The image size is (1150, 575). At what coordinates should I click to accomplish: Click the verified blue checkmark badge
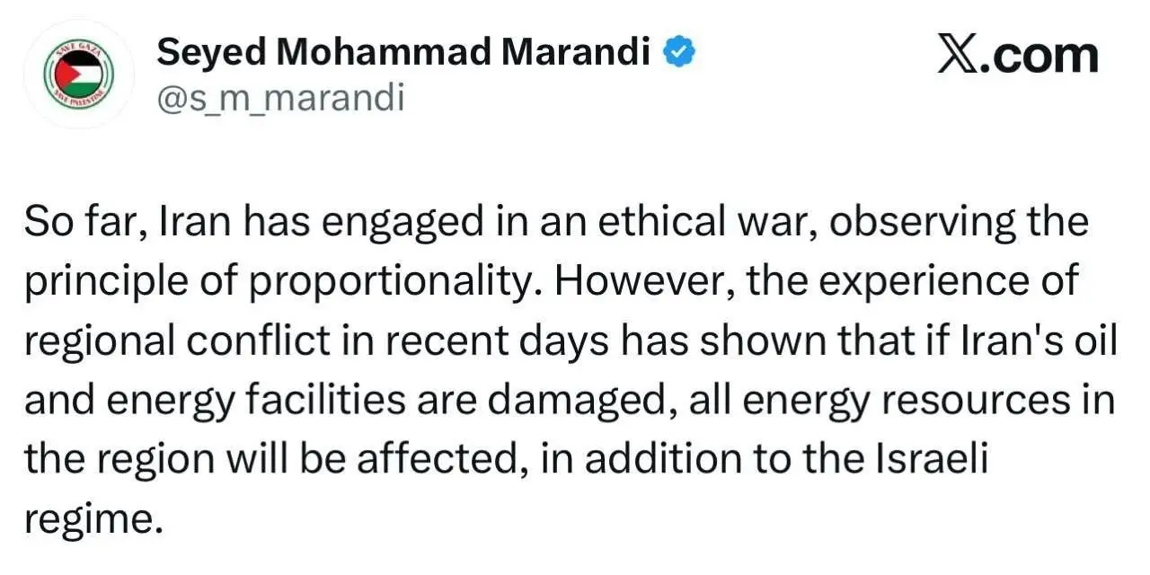[678, 55]
